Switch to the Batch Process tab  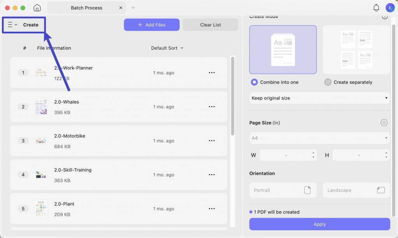[86, 8]
